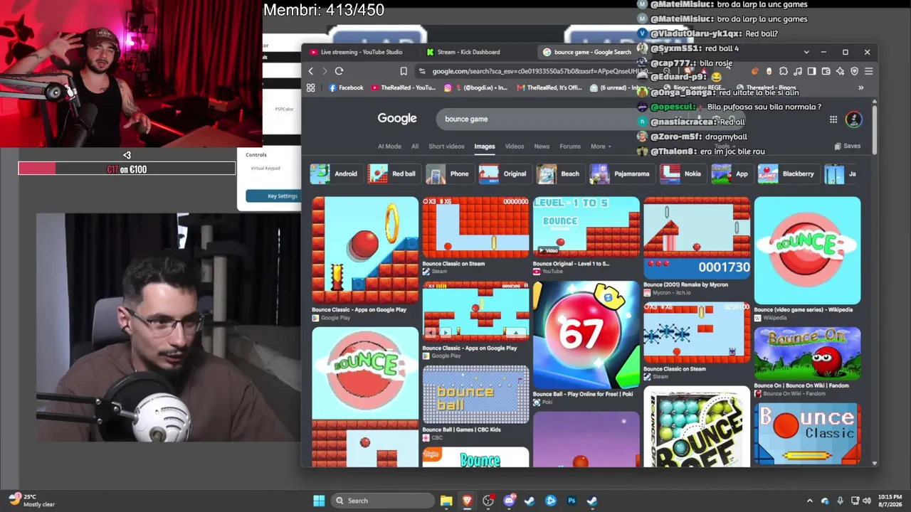Open File Explorer from the taskbar
The width and height of the screenshot is (911, 512).
click(x=446, y=501)
